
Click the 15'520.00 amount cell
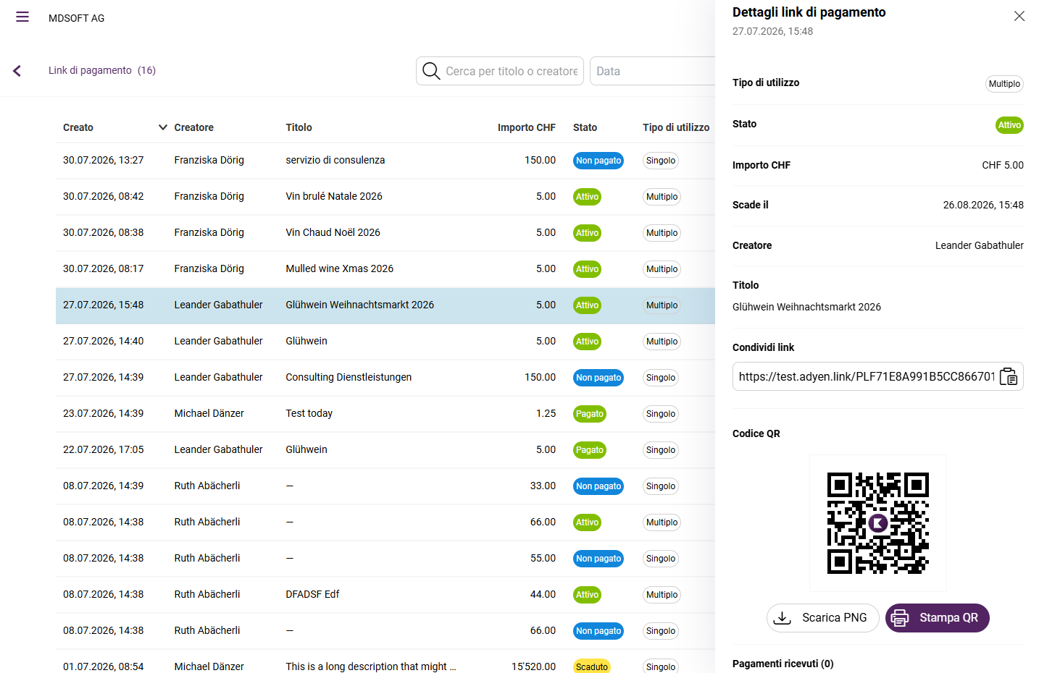[533, 666]
